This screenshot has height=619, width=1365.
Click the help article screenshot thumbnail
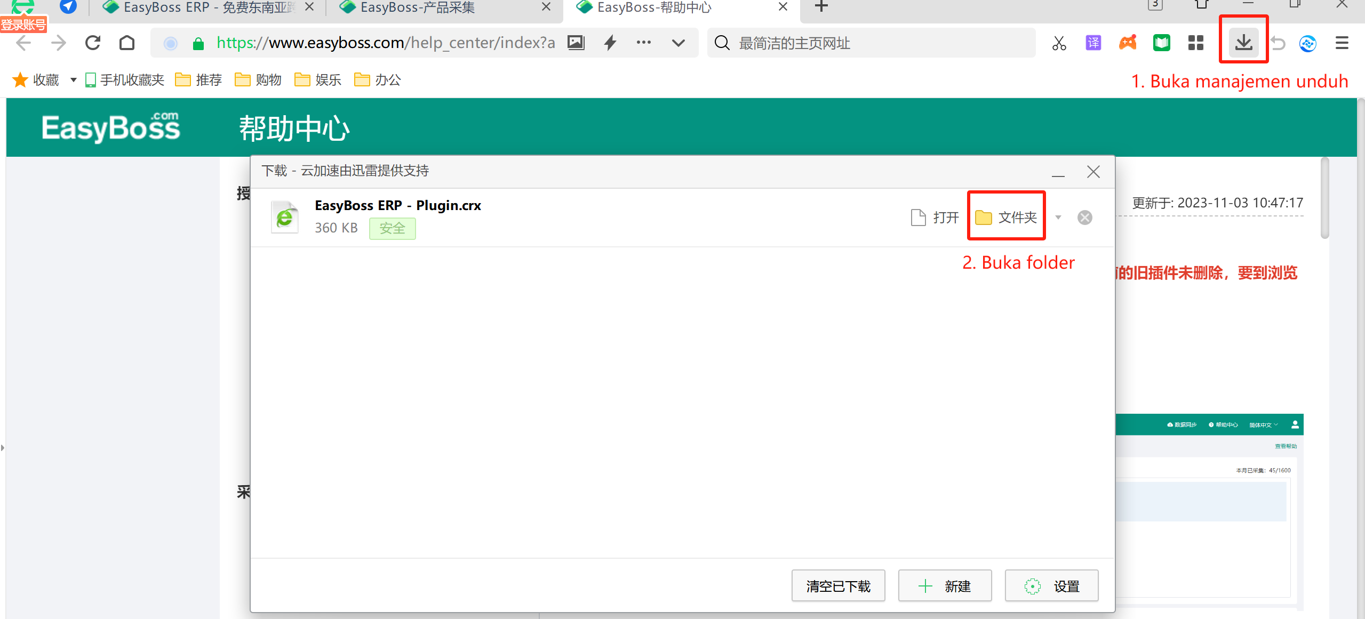(1209, 512)
